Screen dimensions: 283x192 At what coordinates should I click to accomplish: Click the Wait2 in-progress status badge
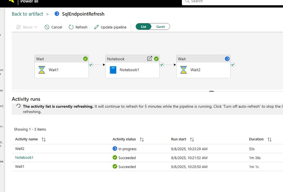227,59
